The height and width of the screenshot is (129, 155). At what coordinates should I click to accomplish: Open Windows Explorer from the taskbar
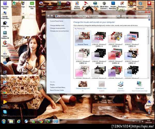point(11,122)
